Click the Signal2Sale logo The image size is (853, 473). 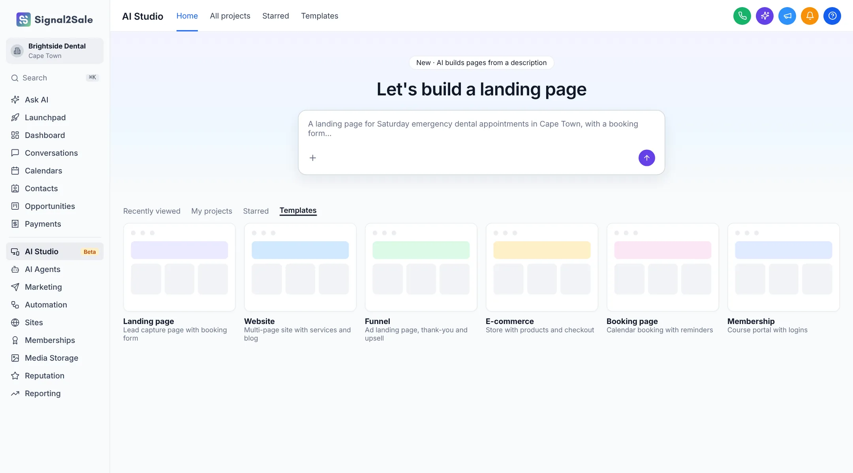point(54,19)
